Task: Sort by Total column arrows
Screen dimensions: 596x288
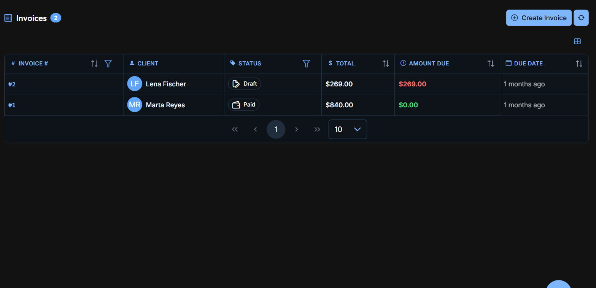Action: tap(386, 64)
